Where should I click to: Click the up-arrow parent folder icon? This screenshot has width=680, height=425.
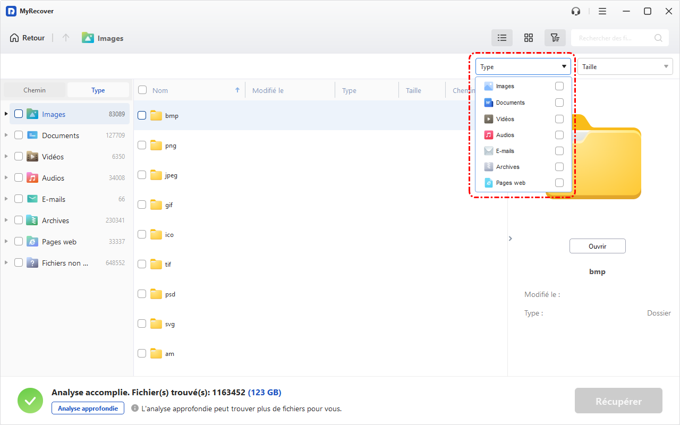click(x=66, y=38)
